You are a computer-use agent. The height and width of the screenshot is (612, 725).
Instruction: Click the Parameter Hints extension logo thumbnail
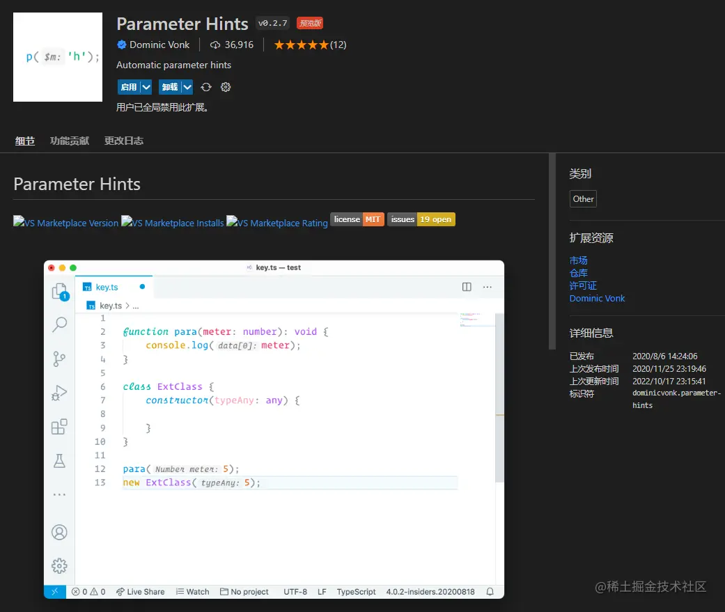[x=58, y=57]
